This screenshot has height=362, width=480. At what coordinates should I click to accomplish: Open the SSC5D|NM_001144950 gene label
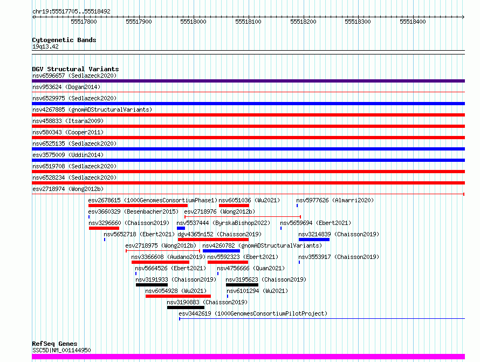(x=61, y=350)
